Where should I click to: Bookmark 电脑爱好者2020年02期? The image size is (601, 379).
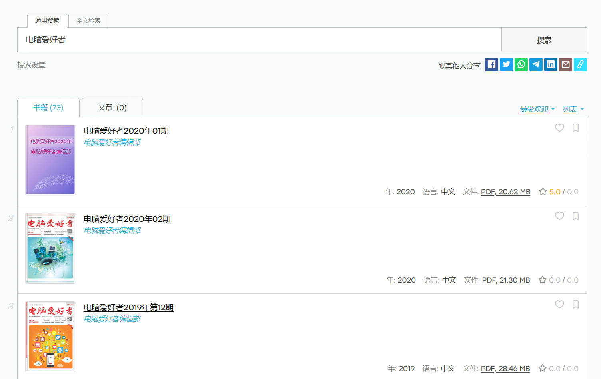pos(575,216)
